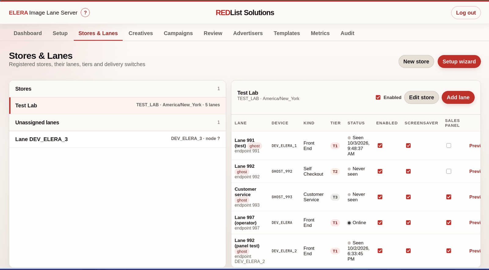Toggle Screensaver for GHOST_992 lane

(x=408, y=171)
